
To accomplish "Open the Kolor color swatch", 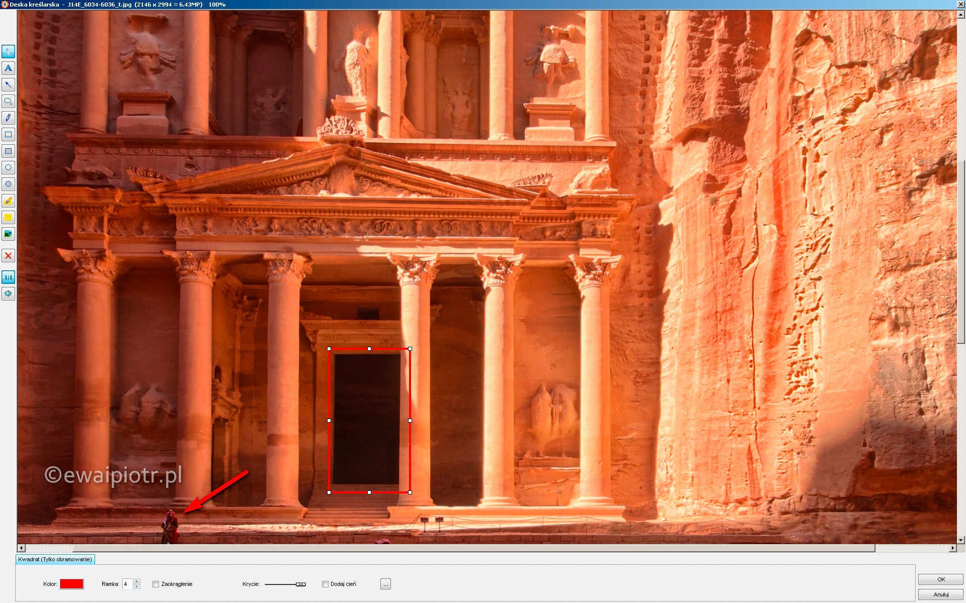I will tap(71, 584).
